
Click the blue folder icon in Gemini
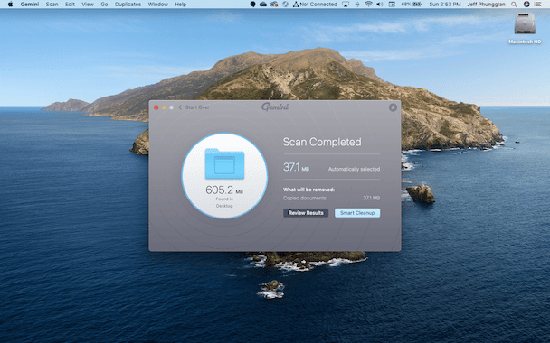pos(224,163)
